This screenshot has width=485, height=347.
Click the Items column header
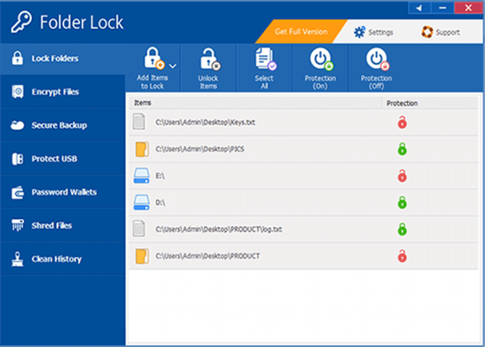tap(255, 102)
